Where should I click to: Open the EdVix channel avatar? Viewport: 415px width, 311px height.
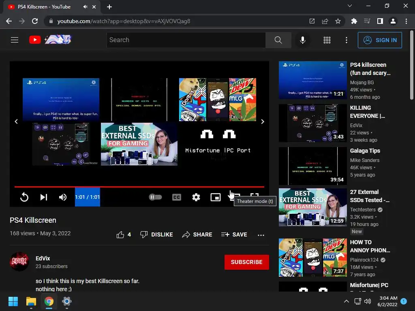pyautogui.click(x=19, y=261)
